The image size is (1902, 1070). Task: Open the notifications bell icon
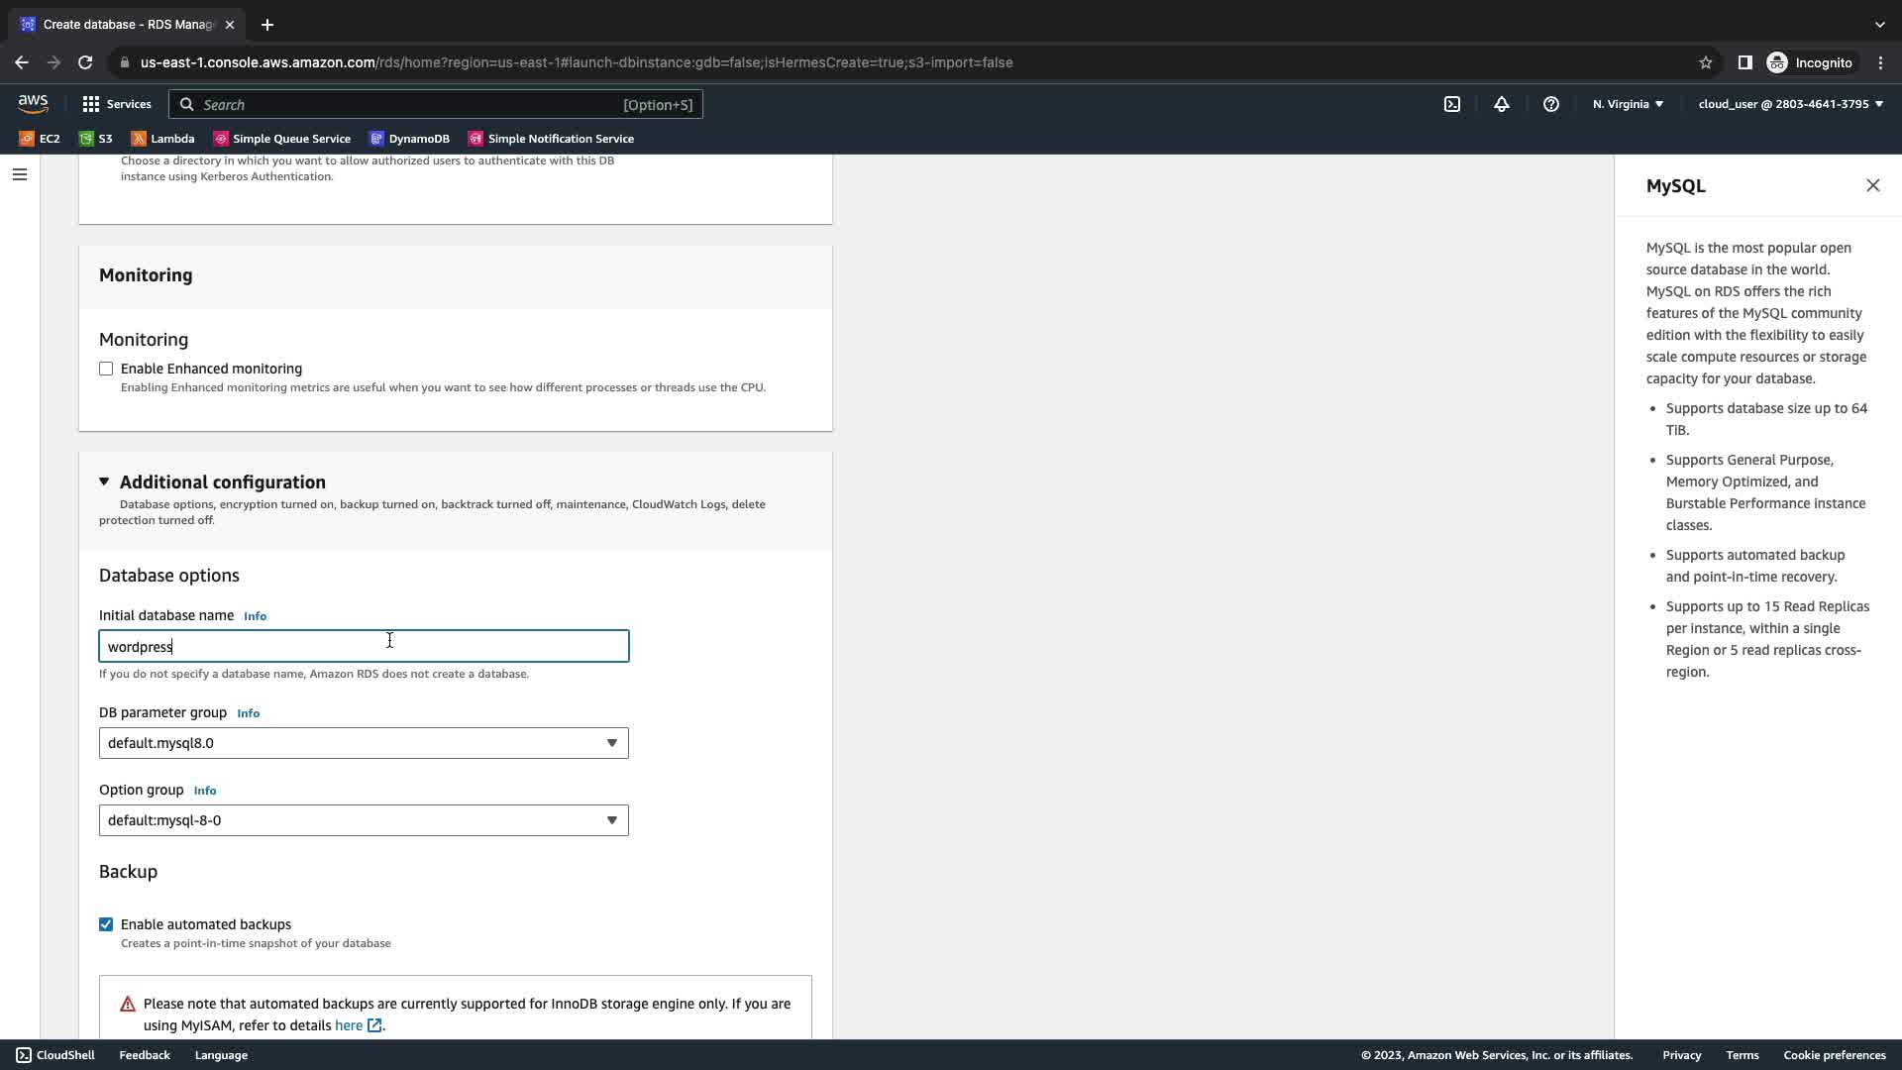[1501, 104]
